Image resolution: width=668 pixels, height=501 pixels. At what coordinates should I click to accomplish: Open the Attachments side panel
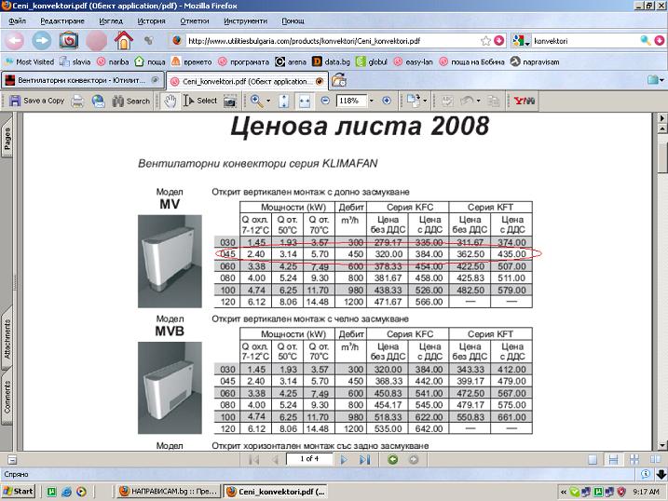pyautogui.click(x=7, y=339)
